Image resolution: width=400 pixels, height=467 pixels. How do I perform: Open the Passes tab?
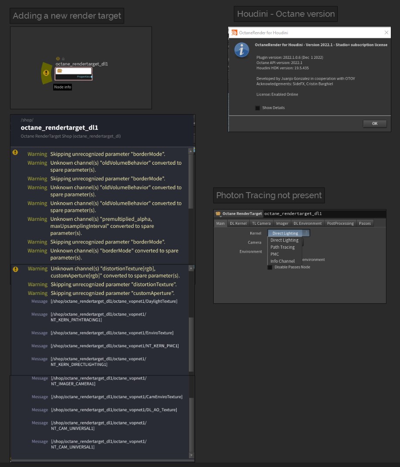coord(365,223)
